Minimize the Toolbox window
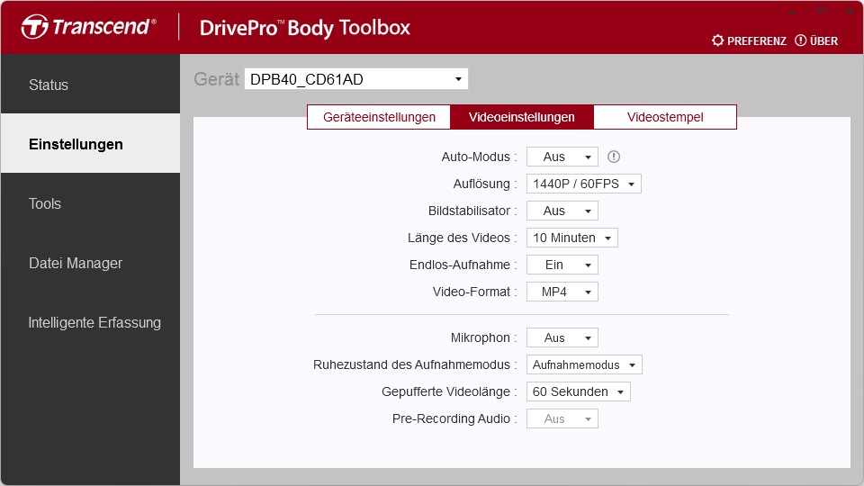Viewport: 864px width, 486px height. click(x=793, y=11)
